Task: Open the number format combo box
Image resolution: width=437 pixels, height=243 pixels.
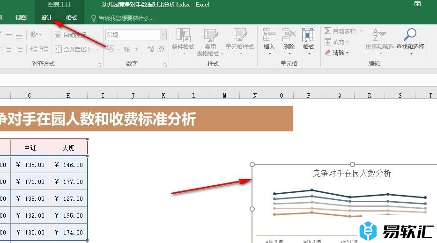Action: pyautogui.click(x=136, y=35)
